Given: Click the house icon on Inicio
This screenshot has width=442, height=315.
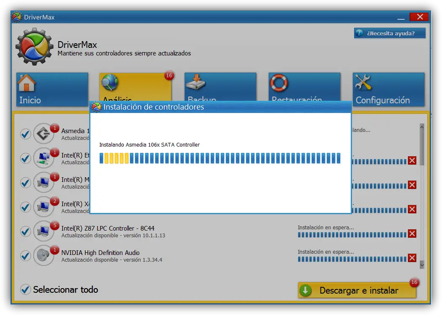Looking at the screenshot, I should tap(26, 82).
